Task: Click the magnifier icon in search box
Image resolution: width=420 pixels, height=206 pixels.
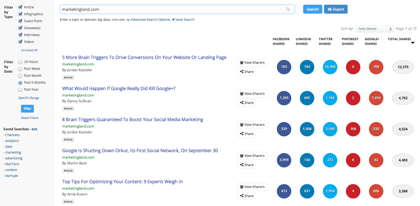Action: click(288, 9)
